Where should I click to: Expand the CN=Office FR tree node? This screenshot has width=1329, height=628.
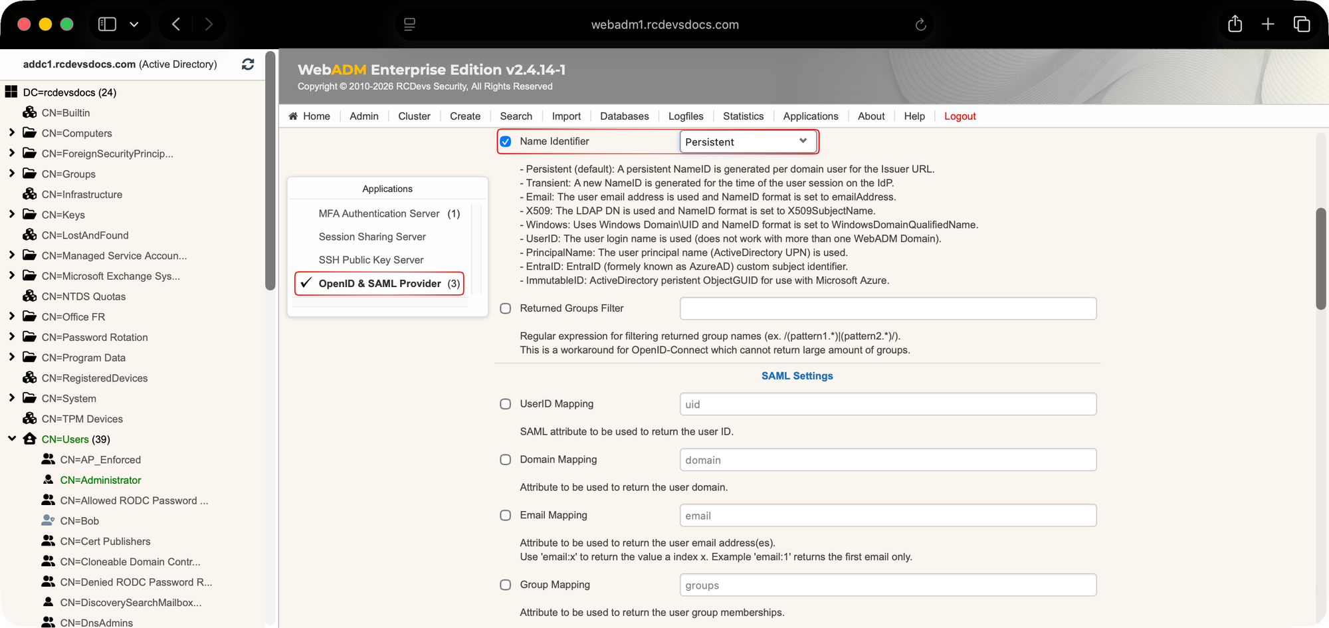[11, 316]
